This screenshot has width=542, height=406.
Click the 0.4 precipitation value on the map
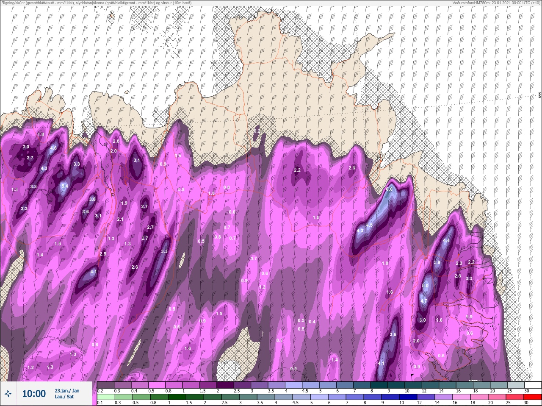pos(312,322)
